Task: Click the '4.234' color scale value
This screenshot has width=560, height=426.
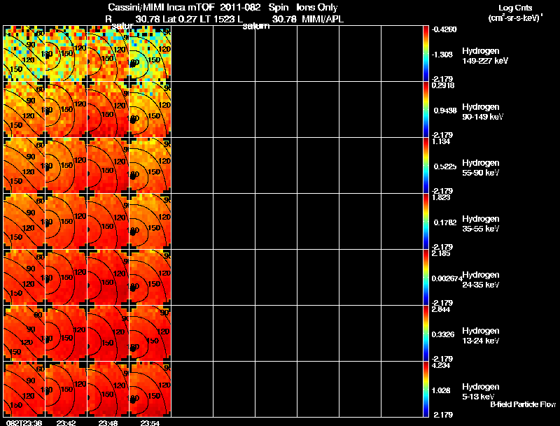Action: (x=441, y=365)
